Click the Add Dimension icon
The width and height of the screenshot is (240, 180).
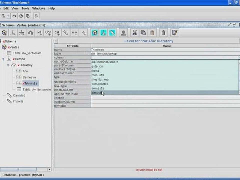pos(13,32)
